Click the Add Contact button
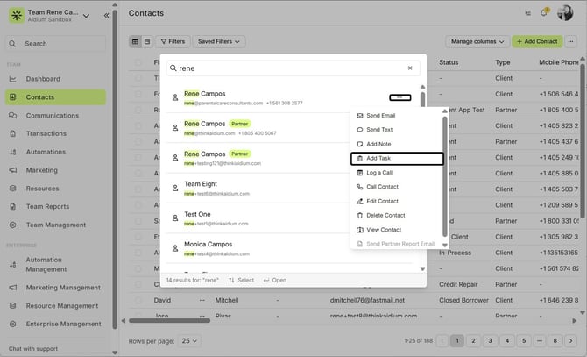Image resolution: width=587 pixels, height=357 pixels. pyautogui.click(x=536, y=41)
